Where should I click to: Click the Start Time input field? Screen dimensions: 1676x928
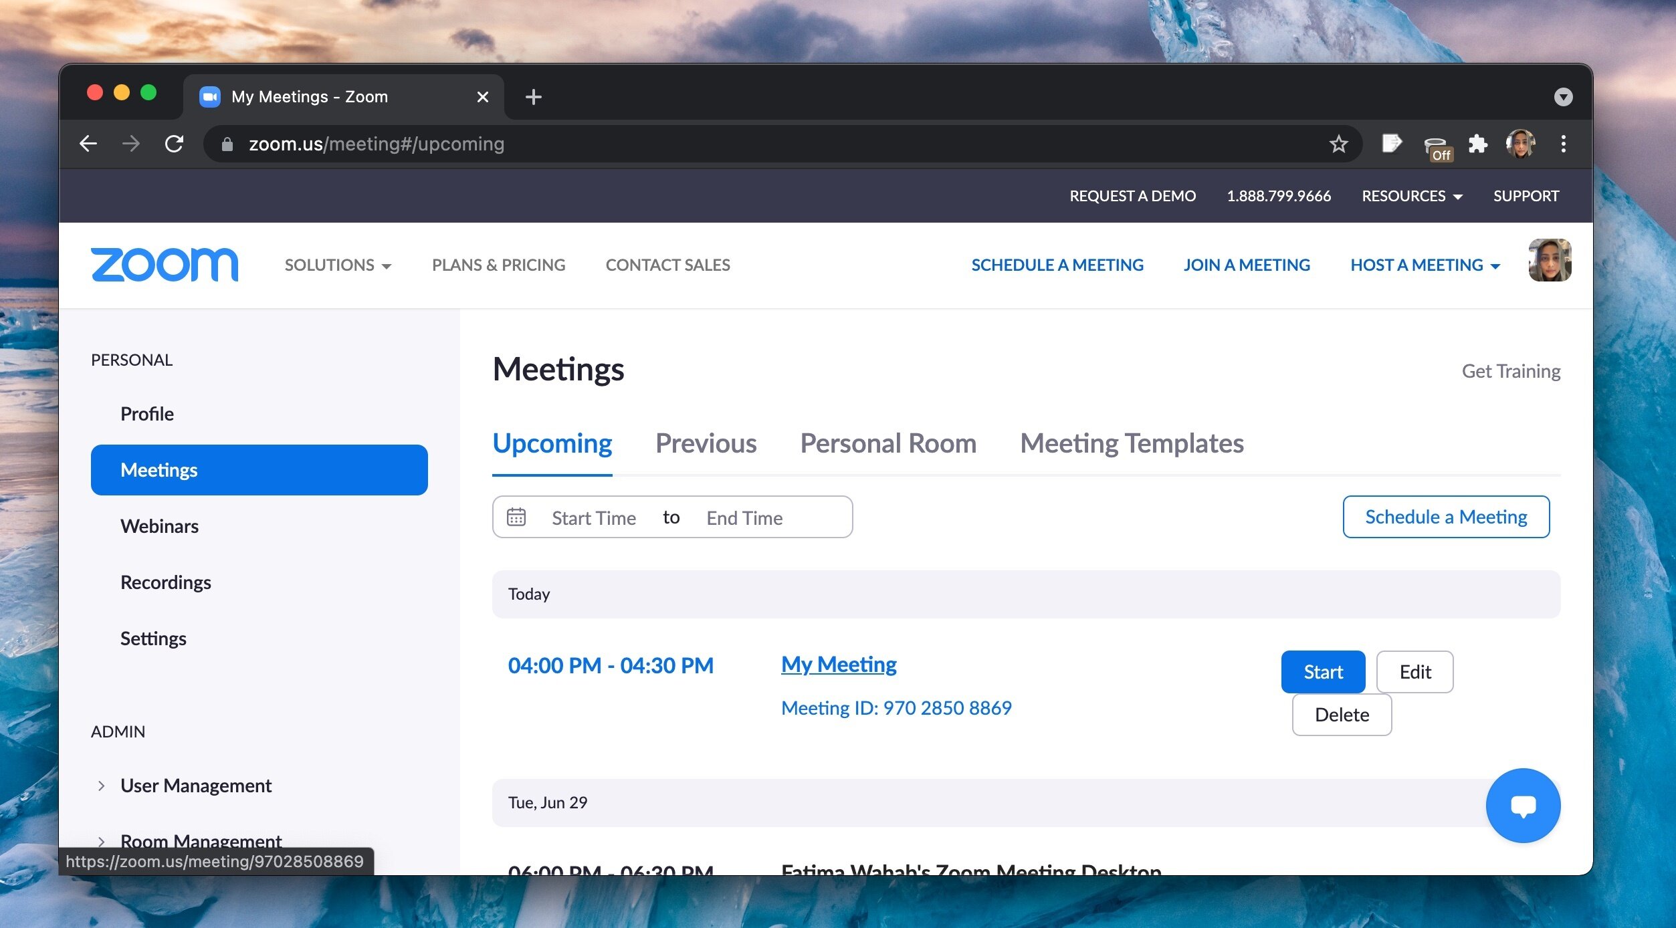coord(594,516)
